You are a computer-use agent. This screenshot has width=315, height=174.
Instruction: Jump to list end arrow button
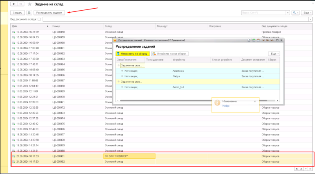310,169
